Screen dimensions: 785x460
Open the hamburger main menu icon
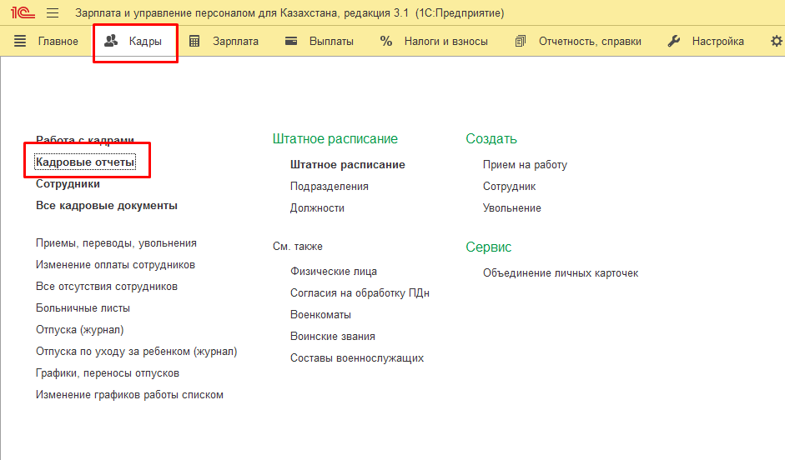pyautogui.click(x=53, y=13)
